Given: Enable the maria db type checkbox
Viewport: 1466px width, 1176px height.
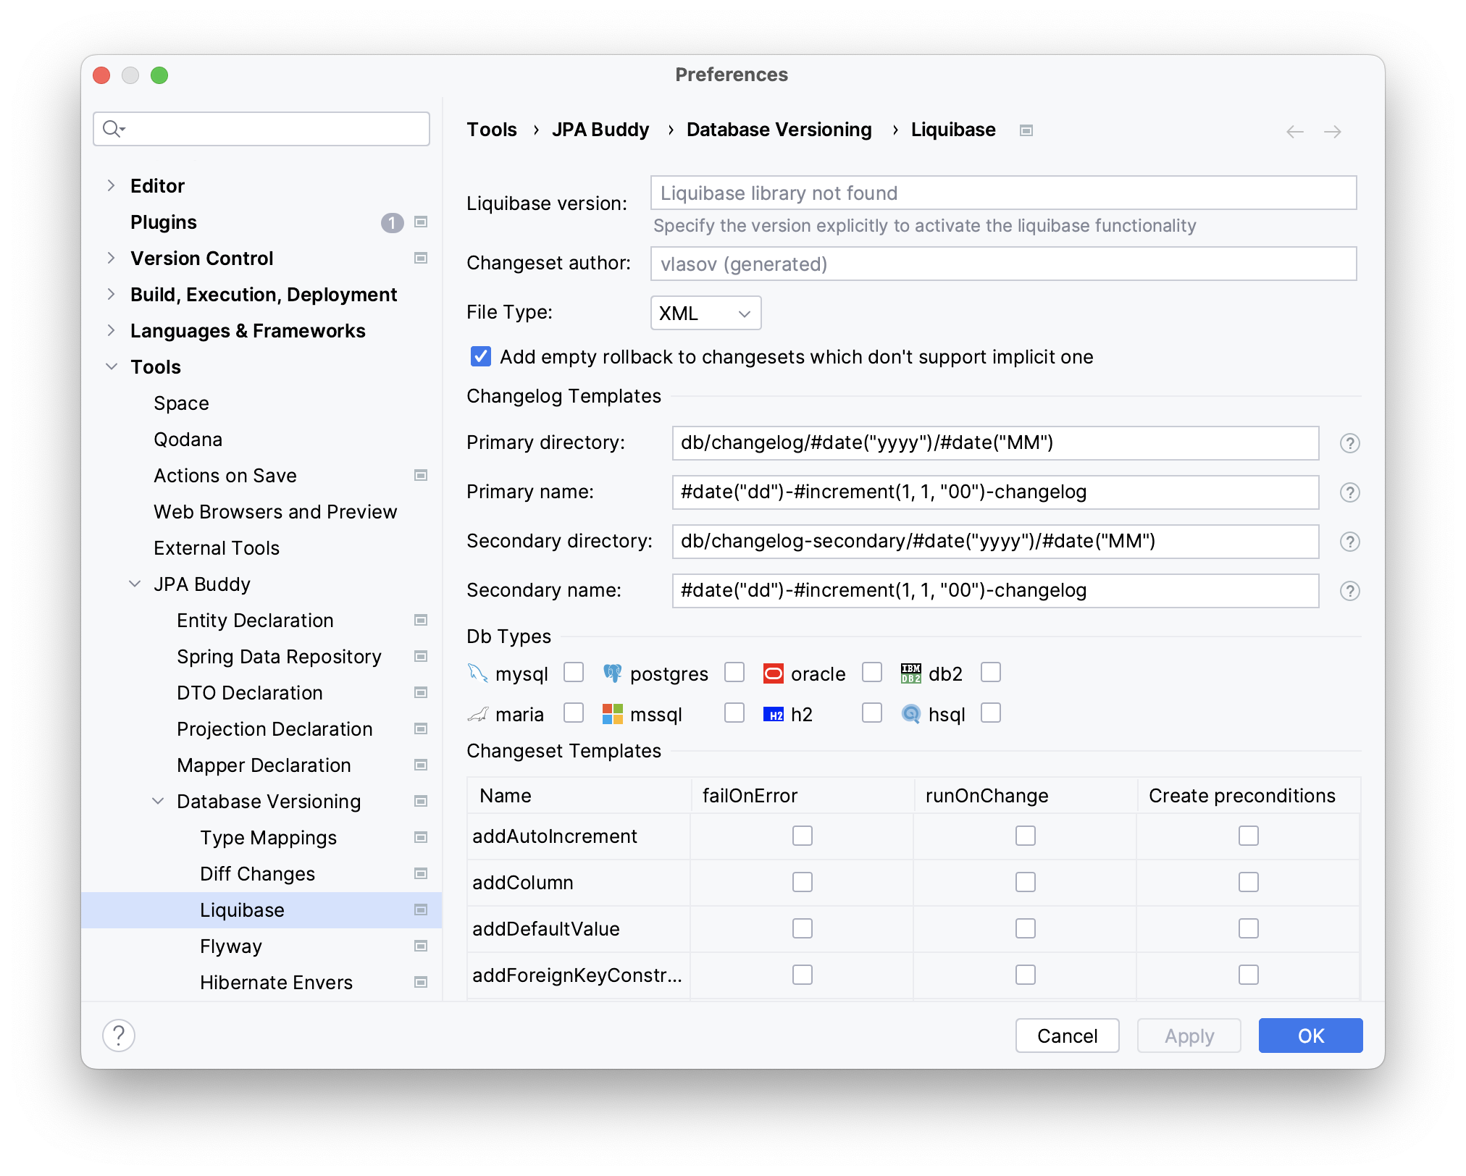Looking at the screenshot, I should pyautogui.click(x=574, y=713).
